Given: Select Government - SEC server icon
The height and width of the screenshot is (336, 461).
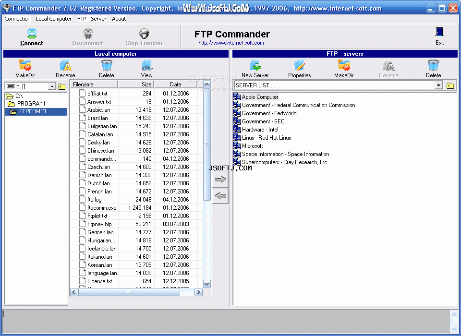Looking at the screenshot, I should coord(237,121).
